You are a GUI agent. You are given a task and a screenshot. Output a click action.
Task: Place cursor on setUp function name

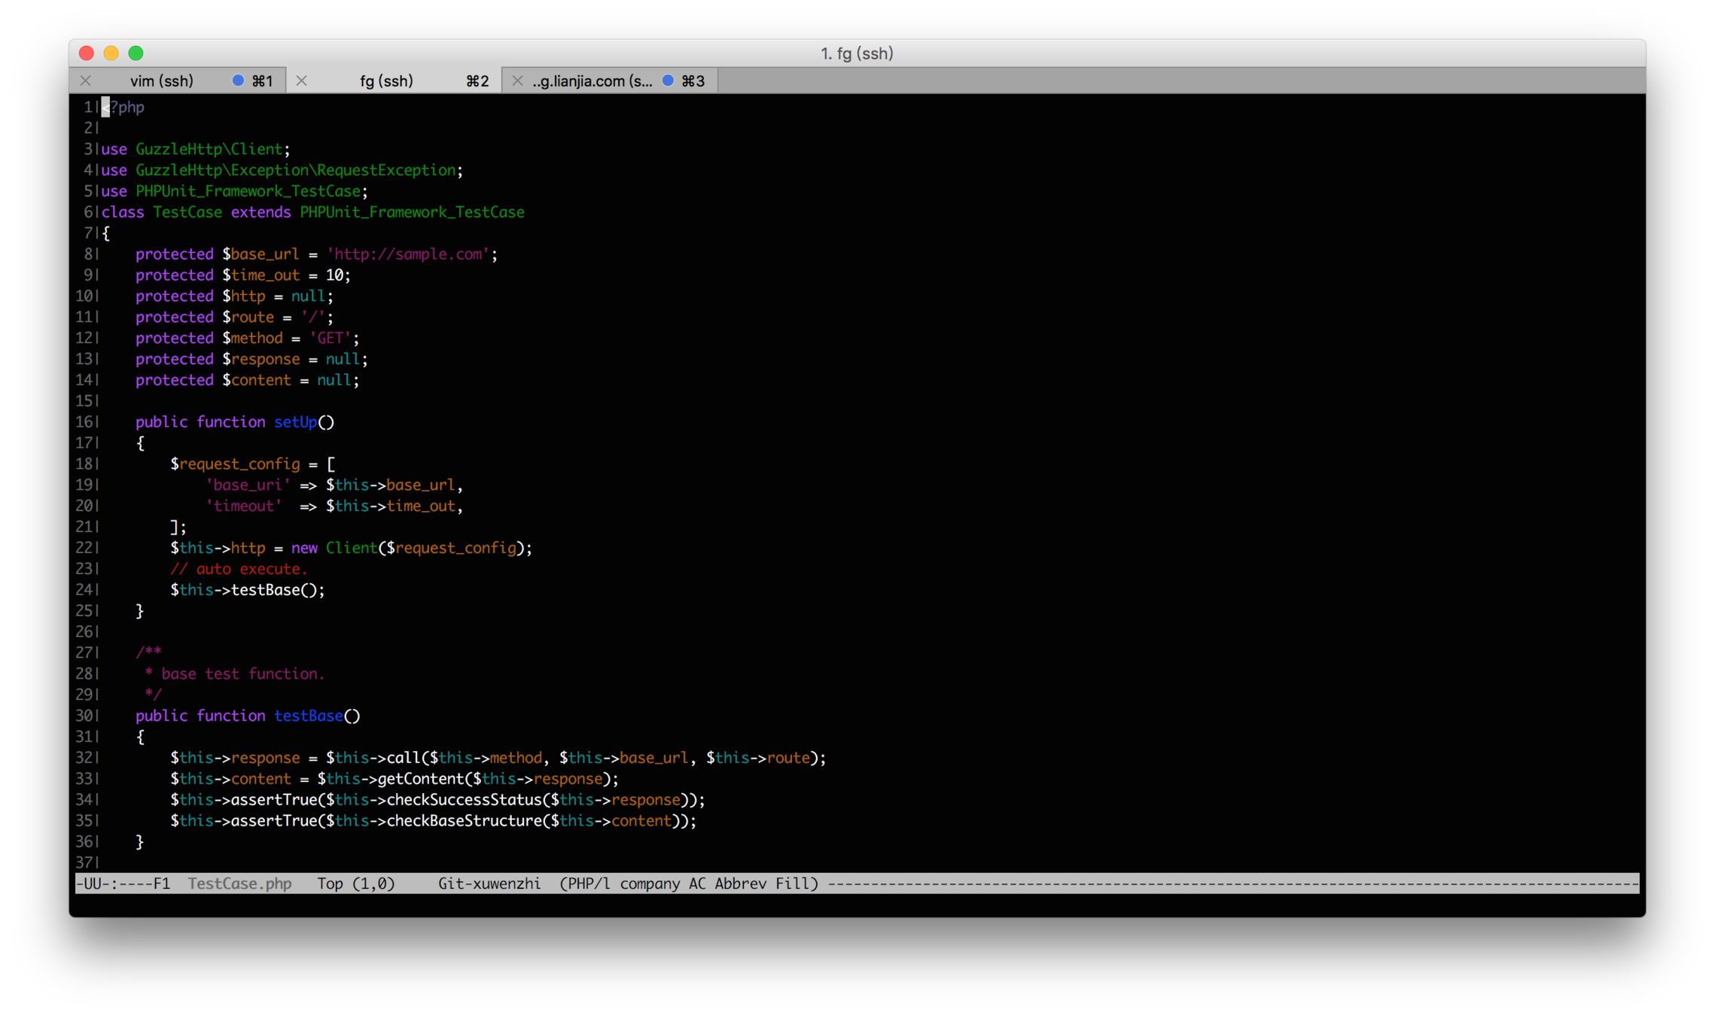coord(295,422)
